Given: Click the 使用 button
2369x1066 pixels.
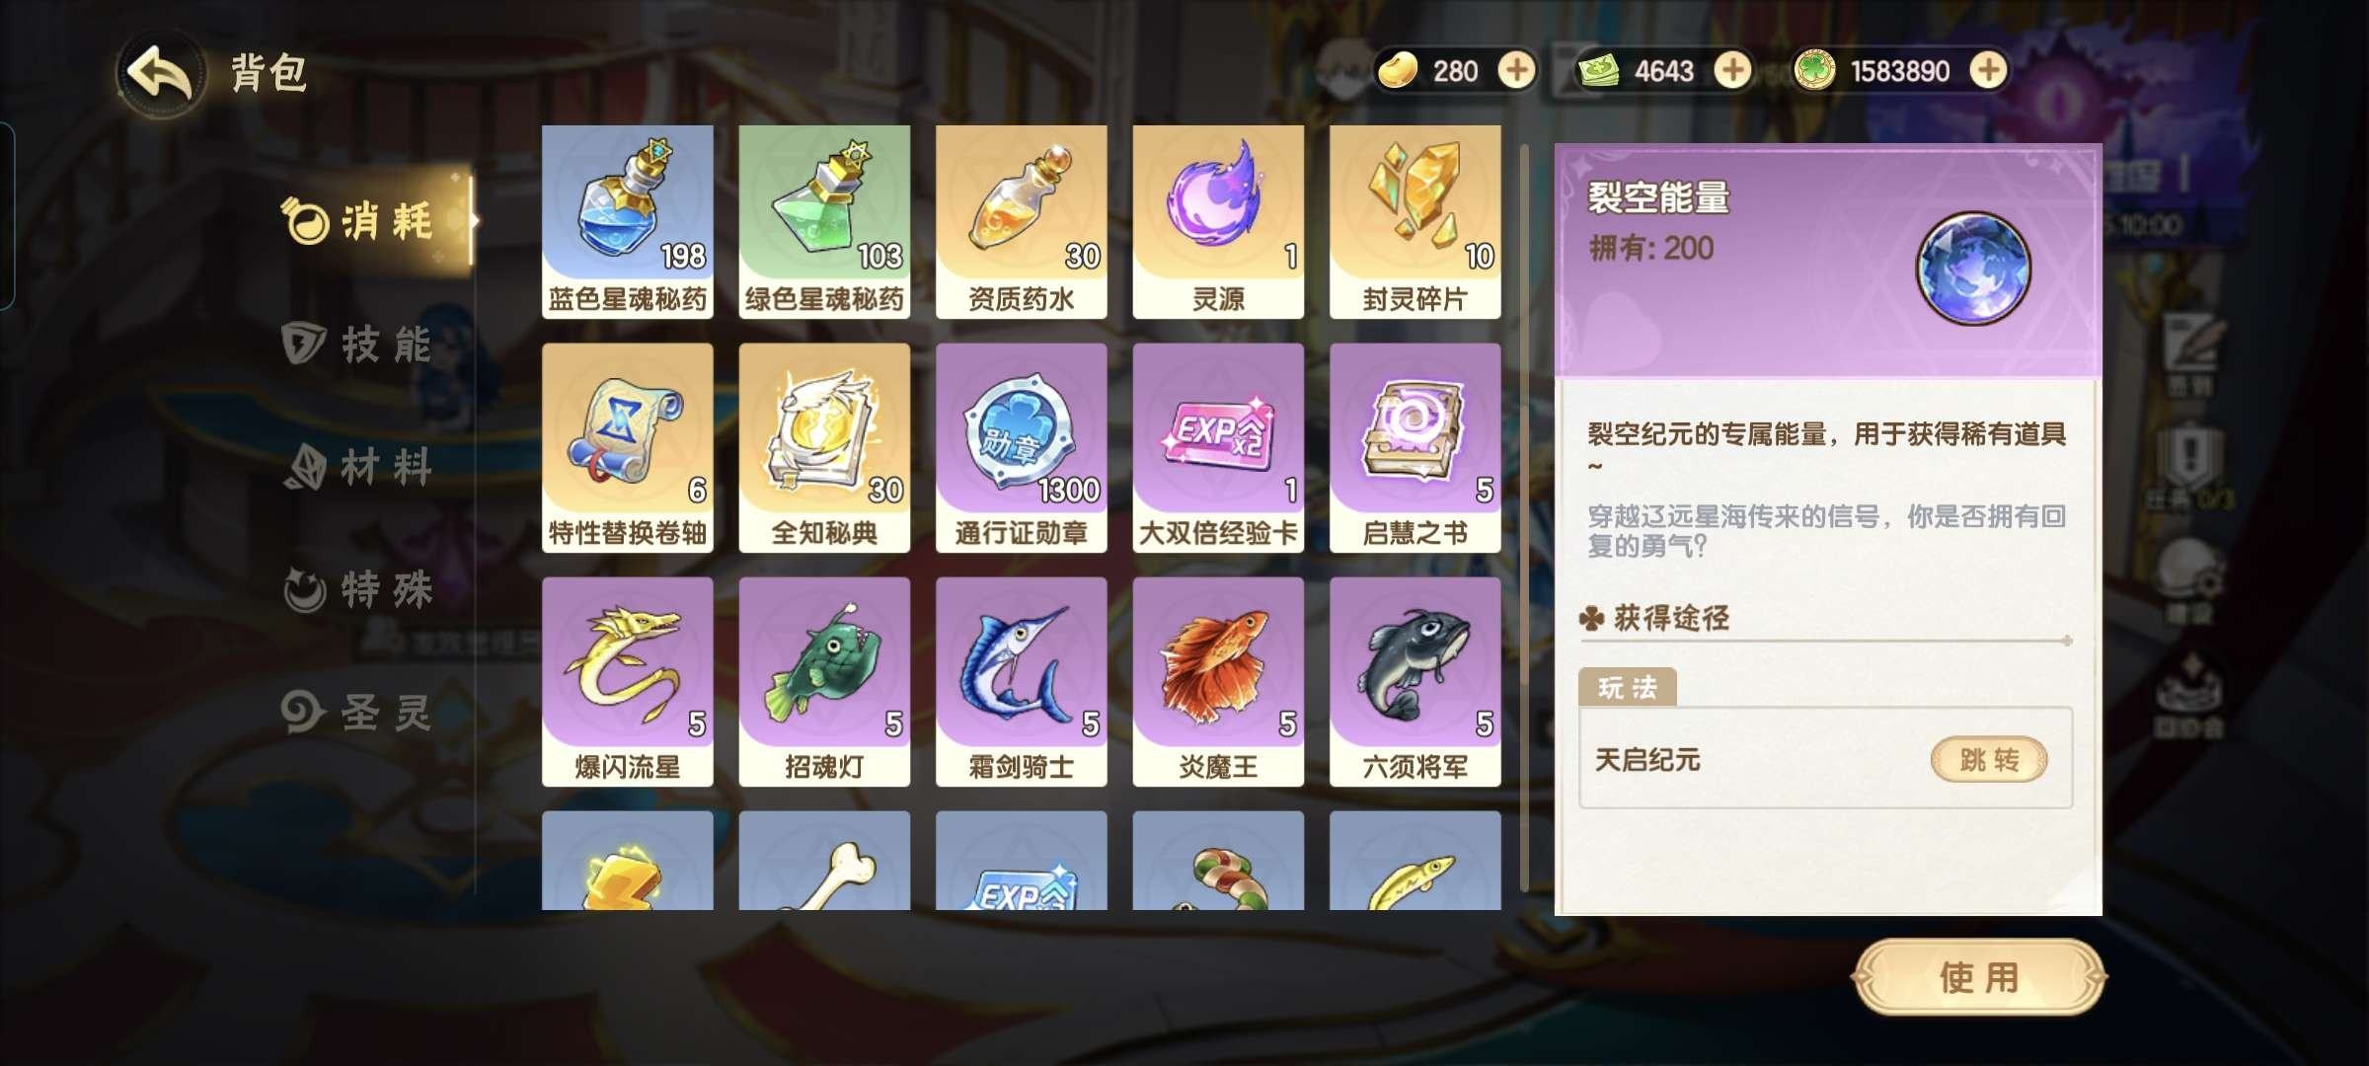Looking at the screenshot, I should (x=1978, y=977).
